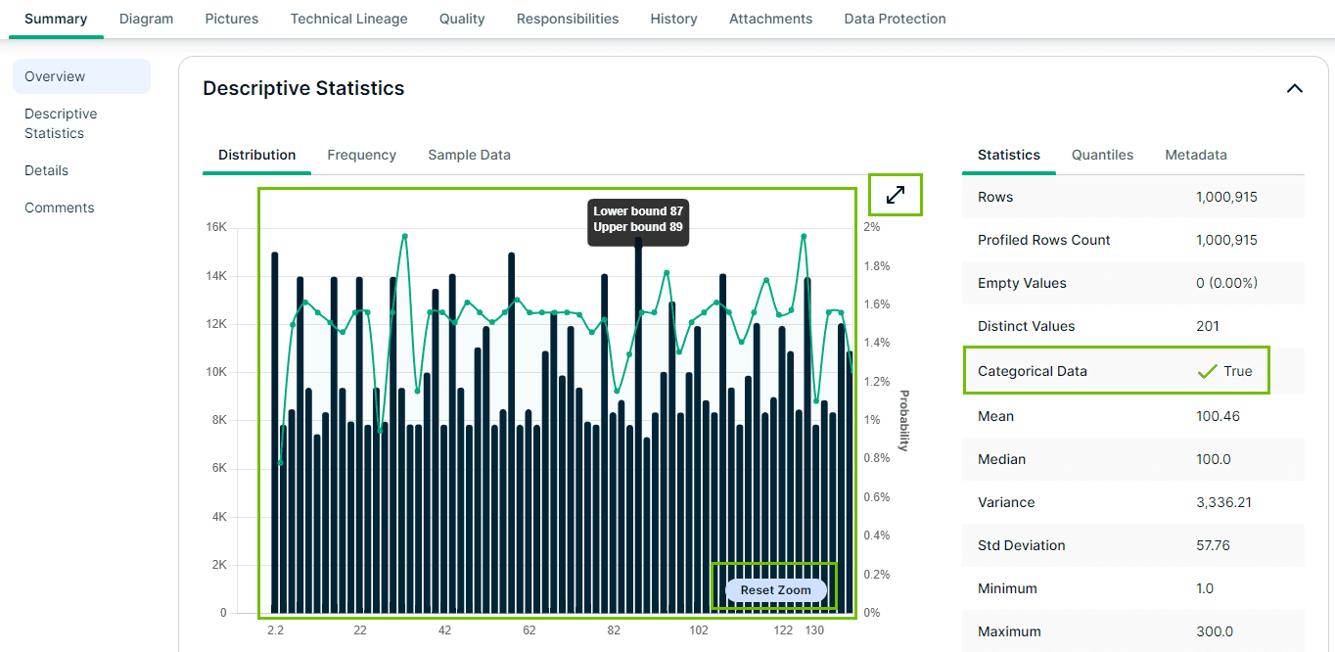
Task: Navigate to the Quality tab
Action: click(461, 19)
